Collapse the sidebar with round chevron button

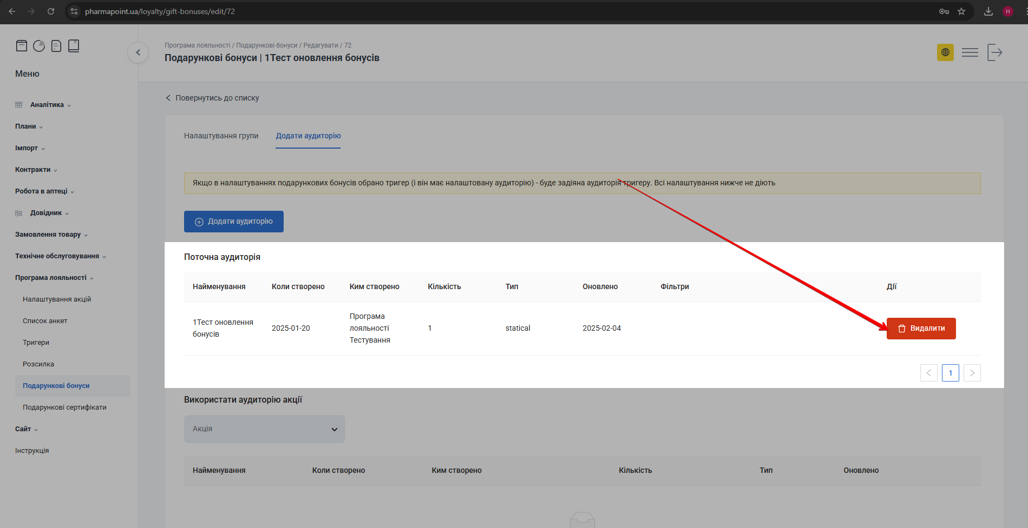pos(138,52)
